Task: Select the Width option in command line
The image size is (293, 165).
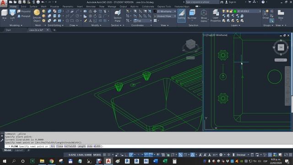Action: click(x=97, y=146)
